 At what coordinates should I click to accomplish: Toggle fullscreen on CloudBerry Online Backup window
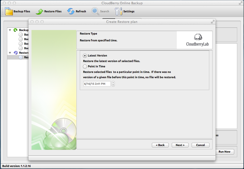tap(240, 3)
